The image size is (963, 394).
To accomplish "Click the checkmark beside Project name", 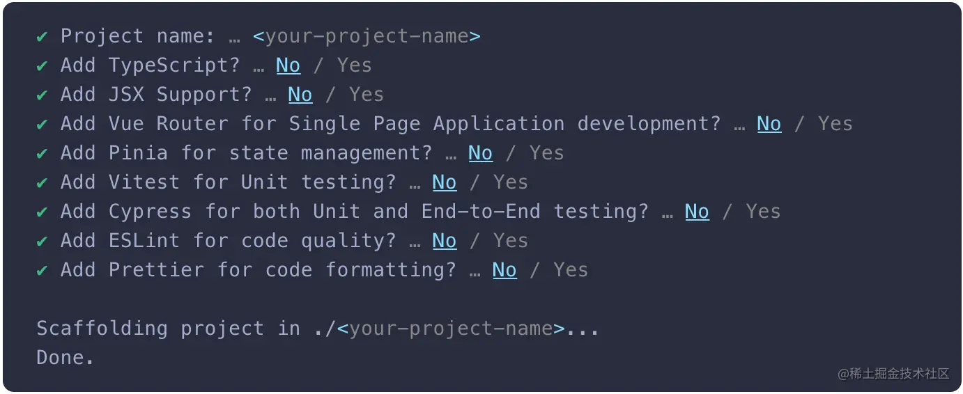I will pyautogui.click(x=43, y=36).
